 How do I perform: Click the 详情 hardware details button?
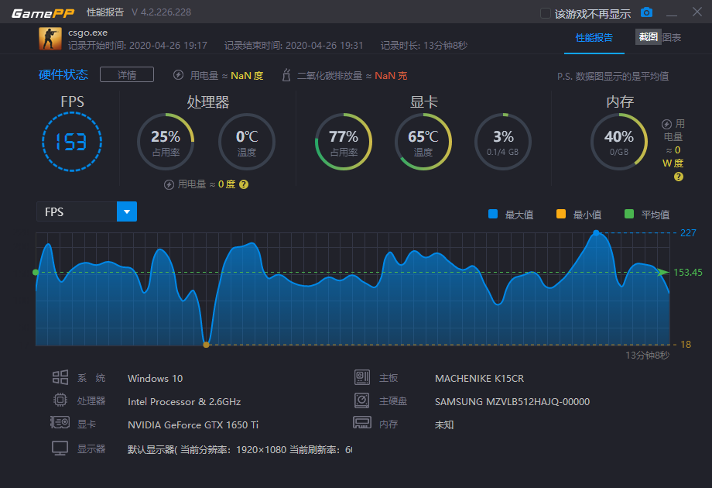click(x=127, y=74)
